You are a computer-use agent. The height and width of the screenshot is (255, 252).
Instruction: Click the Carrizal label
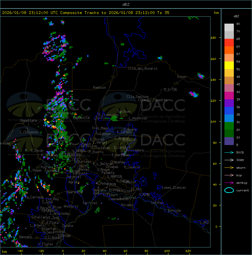click(90, 203)
